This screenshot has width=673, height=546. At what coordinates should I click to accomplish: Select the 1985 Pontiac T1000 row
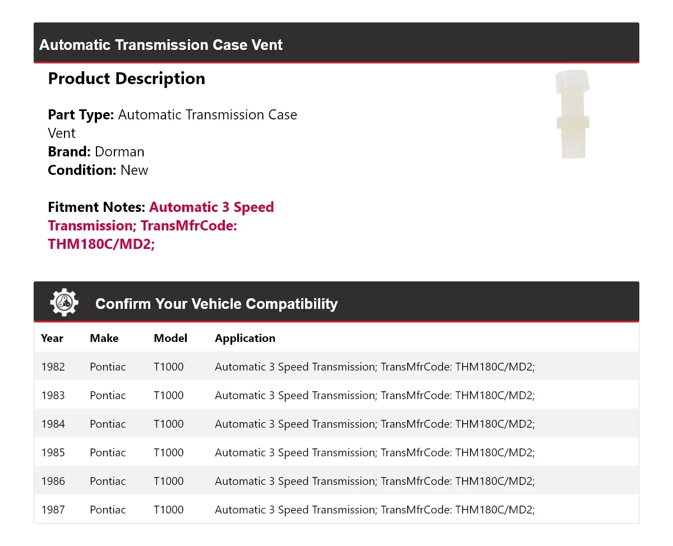coord(336,452)
